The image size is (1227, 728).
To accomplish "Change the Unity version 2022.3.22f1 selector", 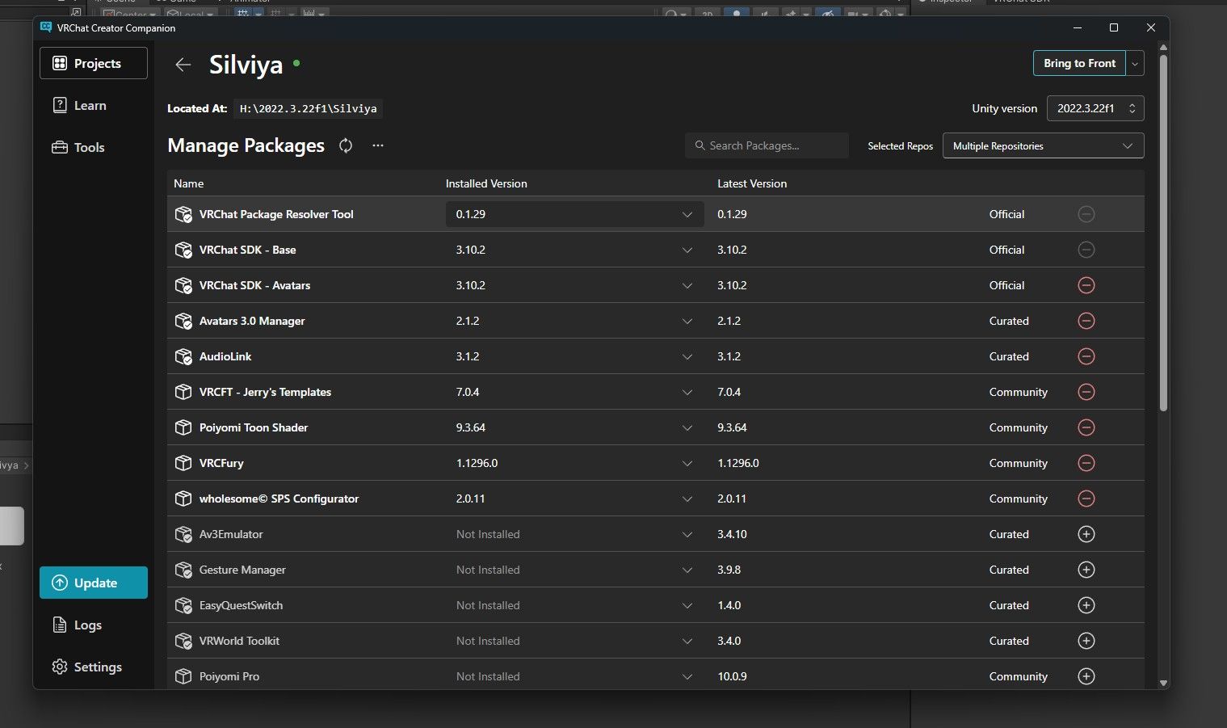I will coord(1095,108).
